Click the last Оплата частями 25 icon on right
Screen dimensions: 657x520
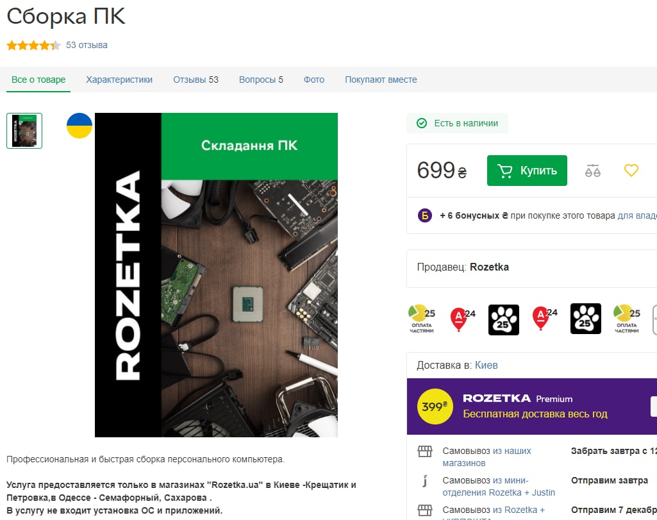[x=627, y=319]
